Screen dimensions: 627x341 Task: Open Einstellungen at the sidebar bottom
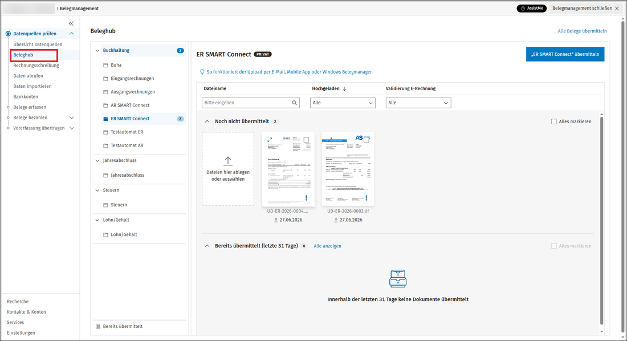point(21,333)
